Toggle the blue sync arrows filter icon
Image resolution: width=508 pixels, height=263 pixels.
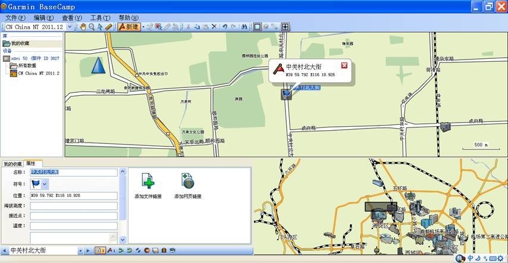(139, 251)
